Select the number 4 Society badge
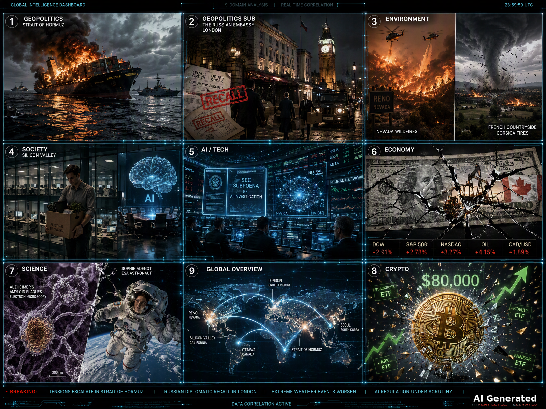 coord(12,152)
